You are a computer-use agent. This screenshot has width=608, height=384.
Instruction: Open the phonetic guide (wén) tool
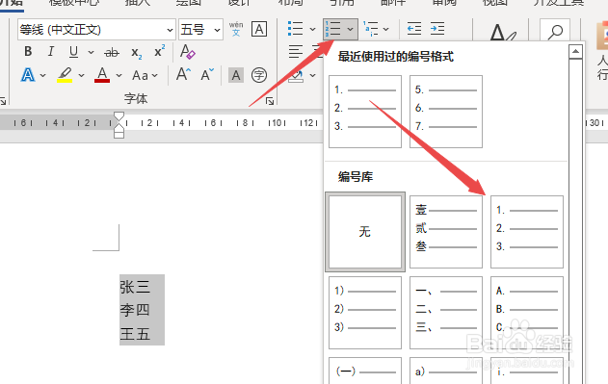[236, 29]
